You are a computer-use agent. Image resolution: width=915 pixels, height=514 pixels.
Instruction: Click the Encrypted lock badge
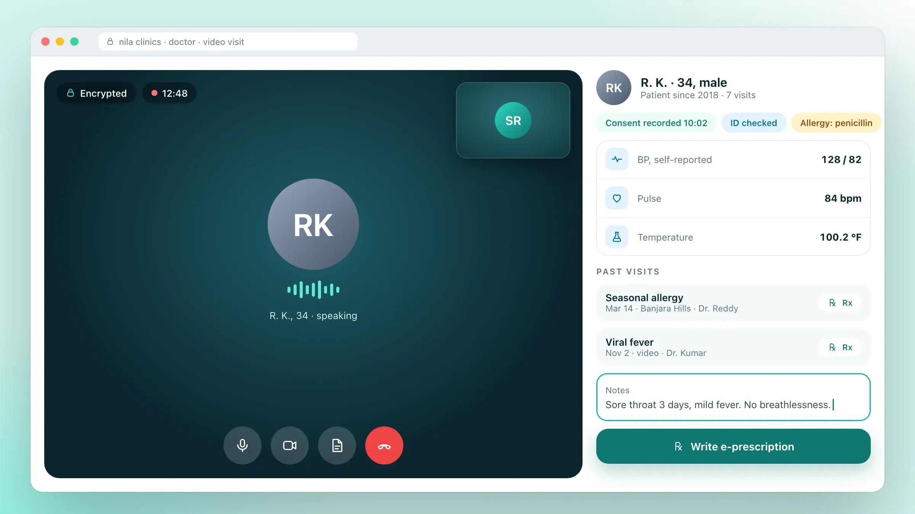[96, 93]
